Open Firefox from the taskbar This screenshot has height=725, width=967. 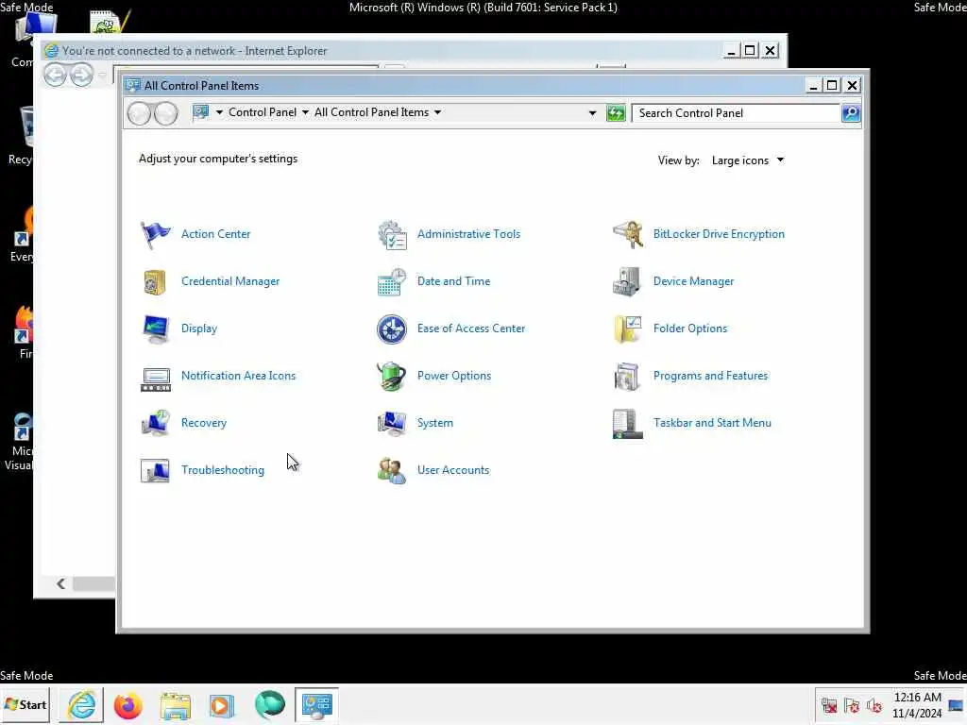coord(127,705)
